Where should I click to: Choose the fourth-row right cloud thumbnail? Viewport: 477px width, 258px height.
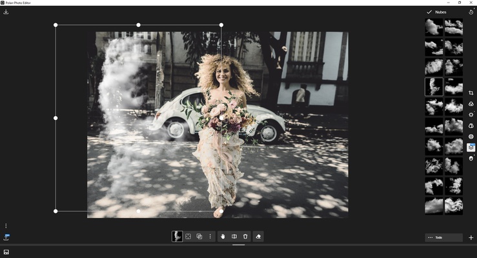pyautogui.click(x=454, y=86)
